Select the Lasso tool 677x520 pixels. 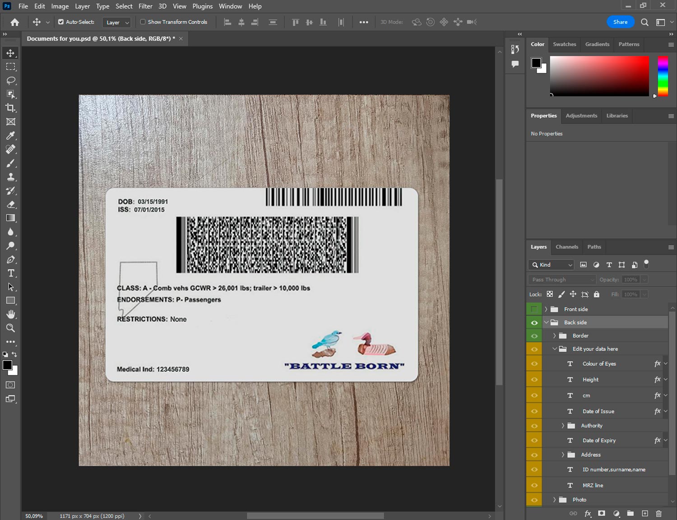pos(11,80)
